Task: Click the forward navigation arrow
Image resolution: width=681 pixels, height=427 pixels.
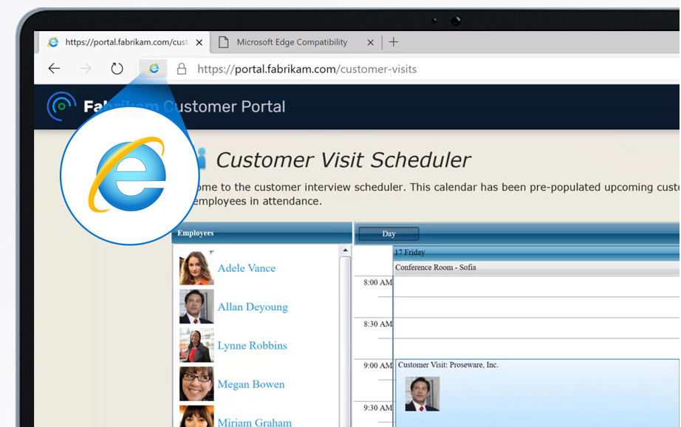Action: tap(86, 68)
